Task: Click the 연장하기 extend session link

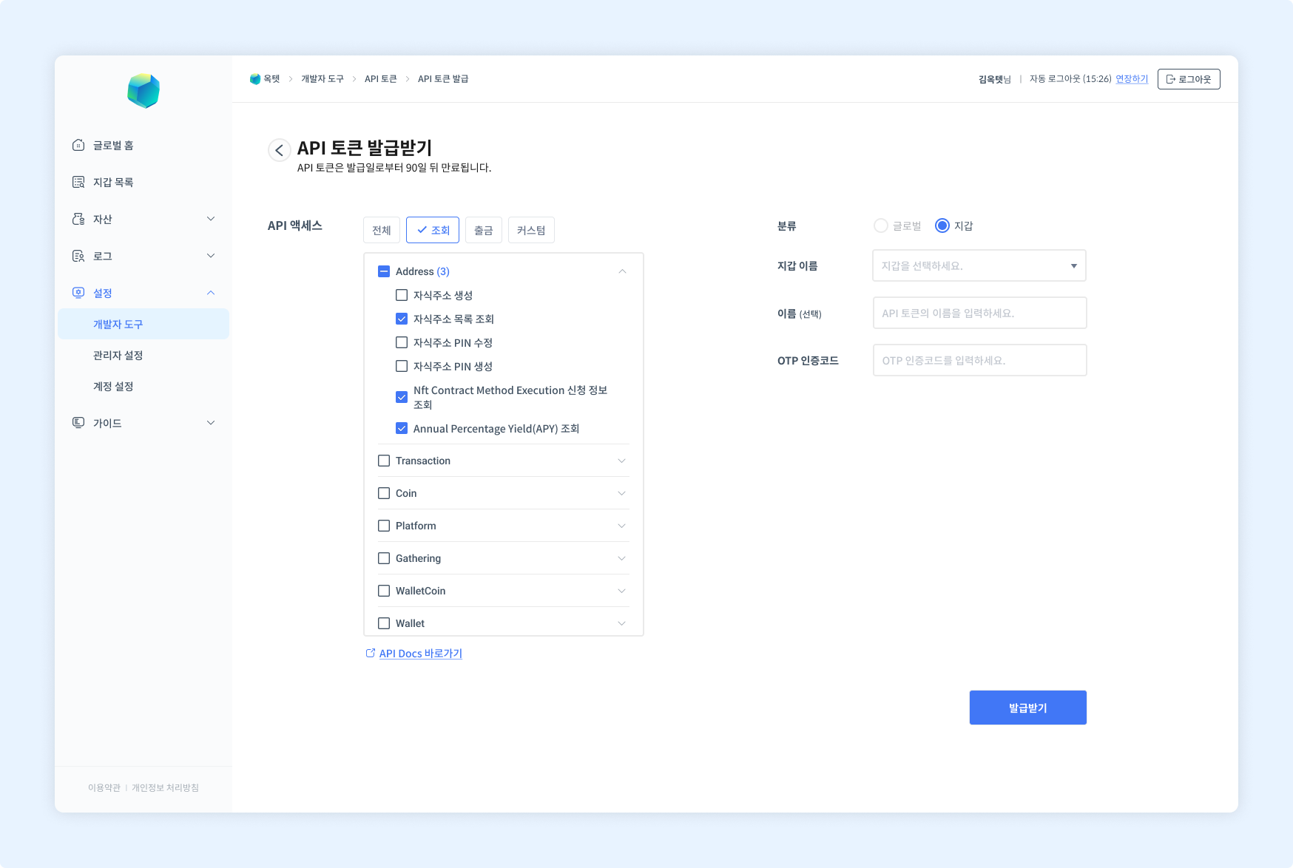Action: pos(1132,79)
